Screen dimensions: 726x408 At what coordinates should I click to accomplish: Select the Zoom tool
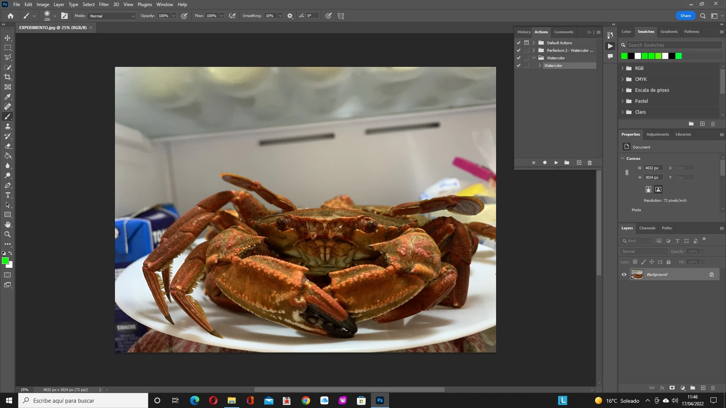coord(8,234)
